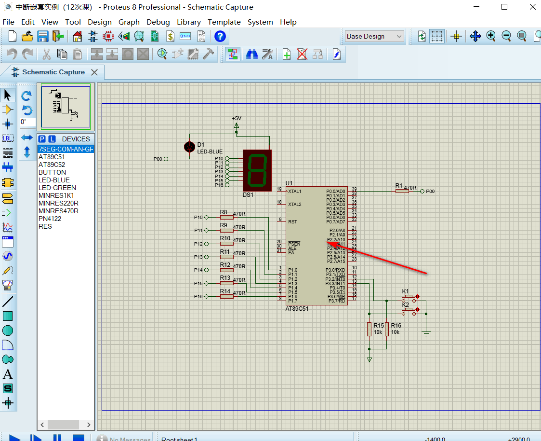The image size is (541, 441).
Task: Stop the simulation
Action: (79, 437)
